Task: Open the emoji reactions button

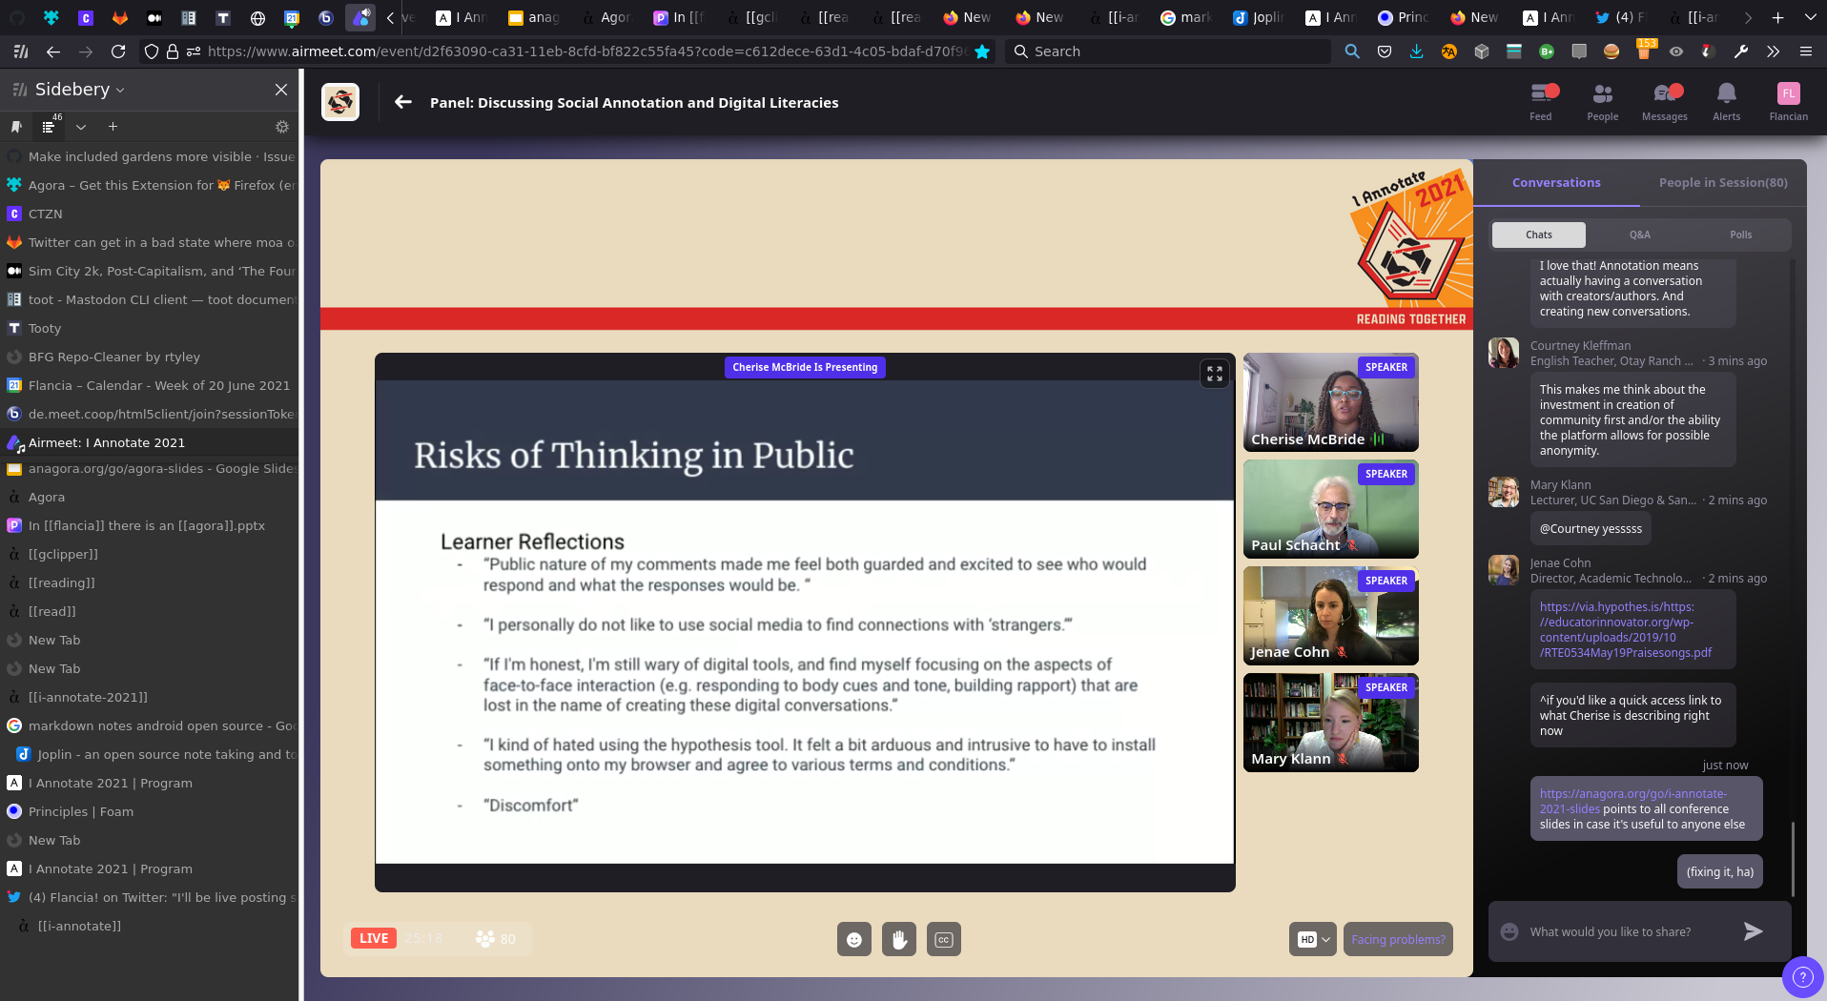Action: coord(854,939)
